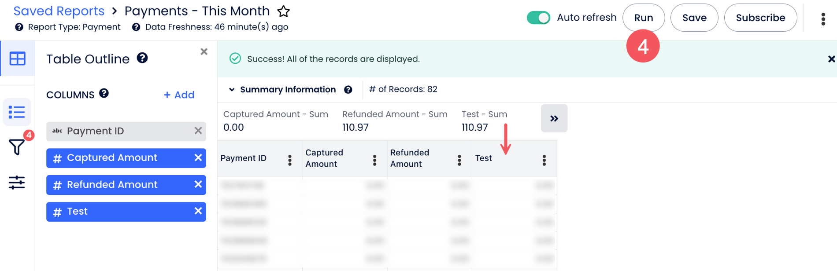Open the Refunded Amount column header menu
Image resolution: width=837 pixels, height=271 pixels.
pos(459,160)
